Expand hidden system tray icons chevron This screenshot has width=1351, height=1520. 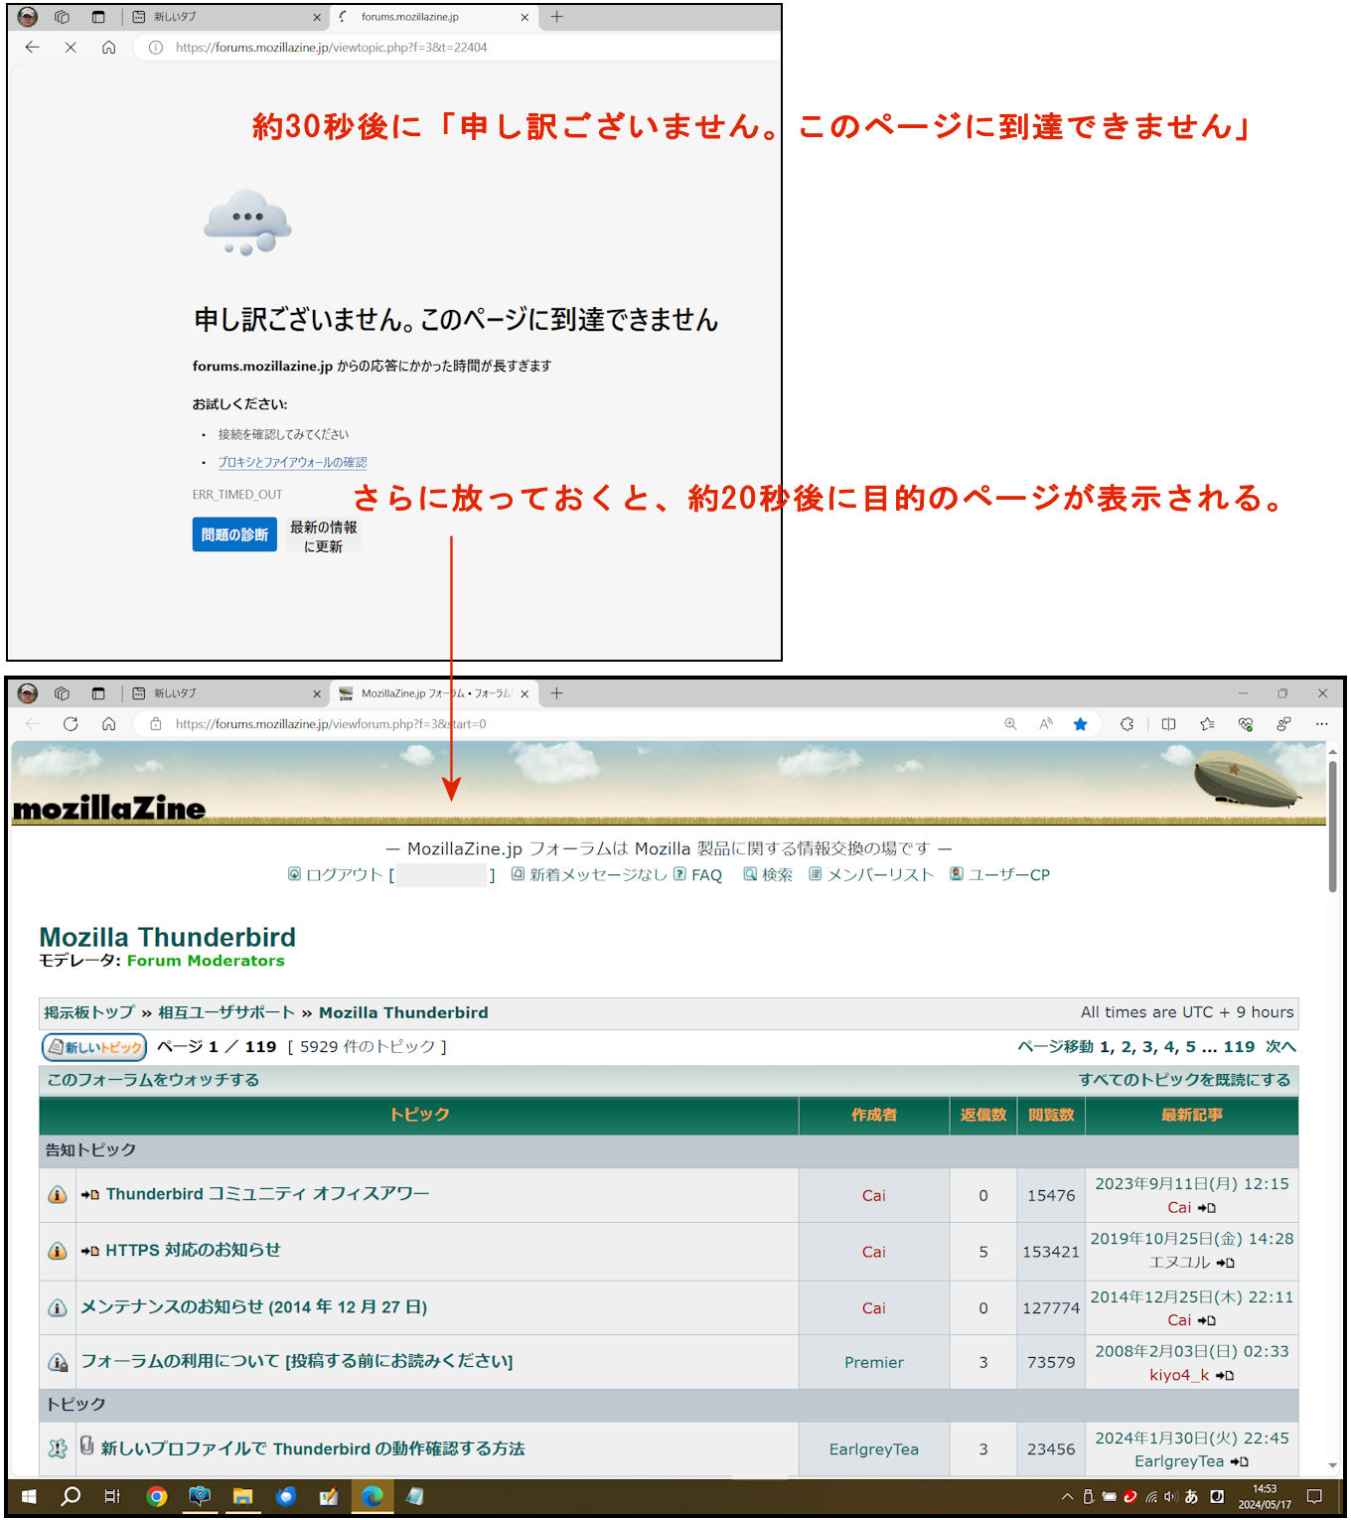[1067, 1497]
